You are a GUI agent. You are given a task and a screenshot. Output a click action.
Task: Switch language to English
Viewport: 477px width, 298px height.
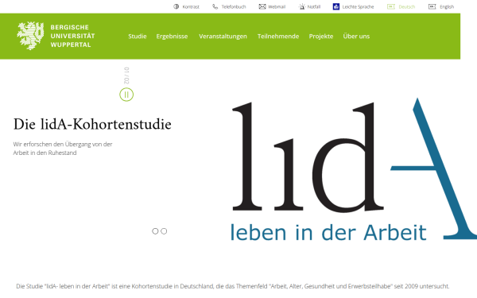(447, 6)
